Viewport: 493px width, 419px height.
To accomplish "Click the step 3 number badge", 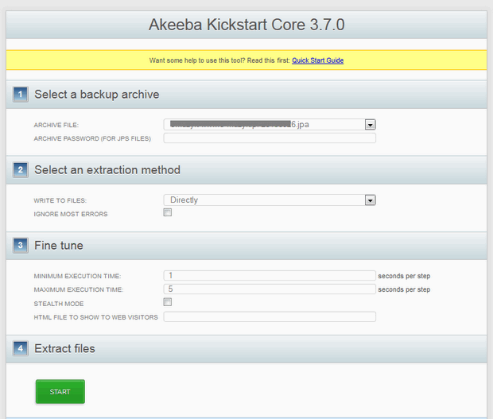I will [21, 245].
